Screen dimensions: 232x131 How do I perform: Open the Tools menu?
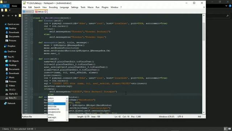click(83, 7)
